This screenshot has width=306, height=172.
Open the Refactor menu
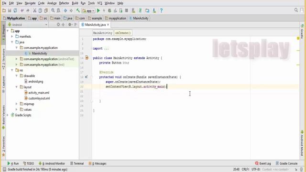click(64, 3)
